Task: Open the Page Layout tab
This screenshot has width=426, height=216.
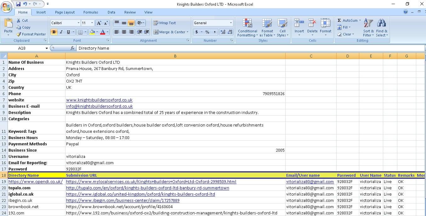Action: (65, 12)
